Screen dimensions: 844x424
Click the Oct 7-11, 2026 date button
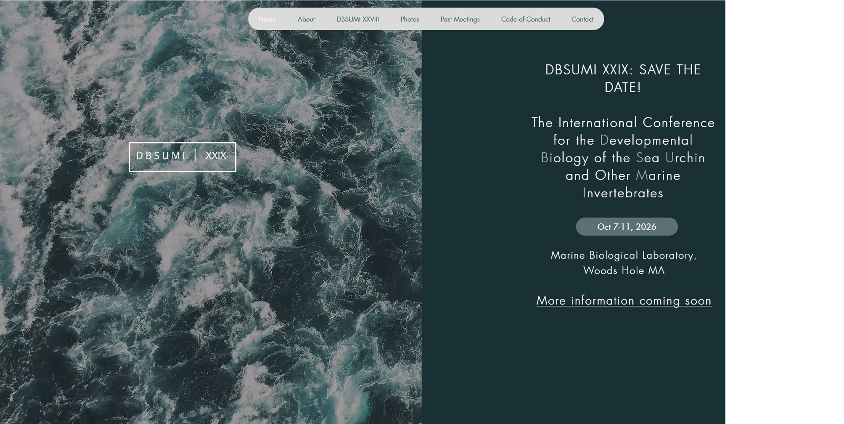pyautogui.click(x=626, y=227)
